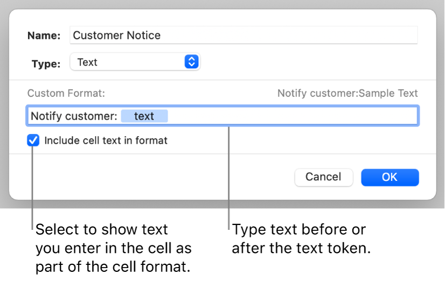Click the "Custom Format:" label
The width and height of the screenshot is (445, 281).
click(66, 93)
